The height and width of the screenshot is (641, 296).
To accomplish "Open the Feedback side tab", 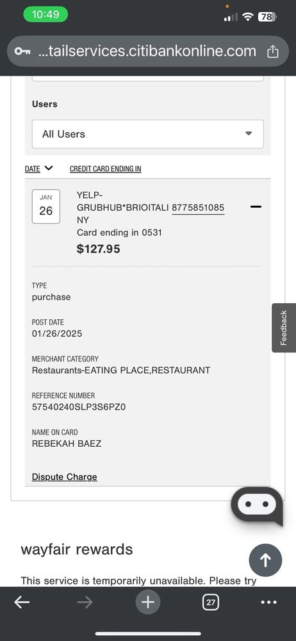I will tap(284, 328).
